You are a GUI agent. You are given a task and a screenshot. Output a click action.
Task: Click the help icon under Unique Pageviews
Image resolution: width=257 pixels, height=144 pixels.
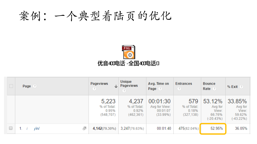tap(124, 91)
